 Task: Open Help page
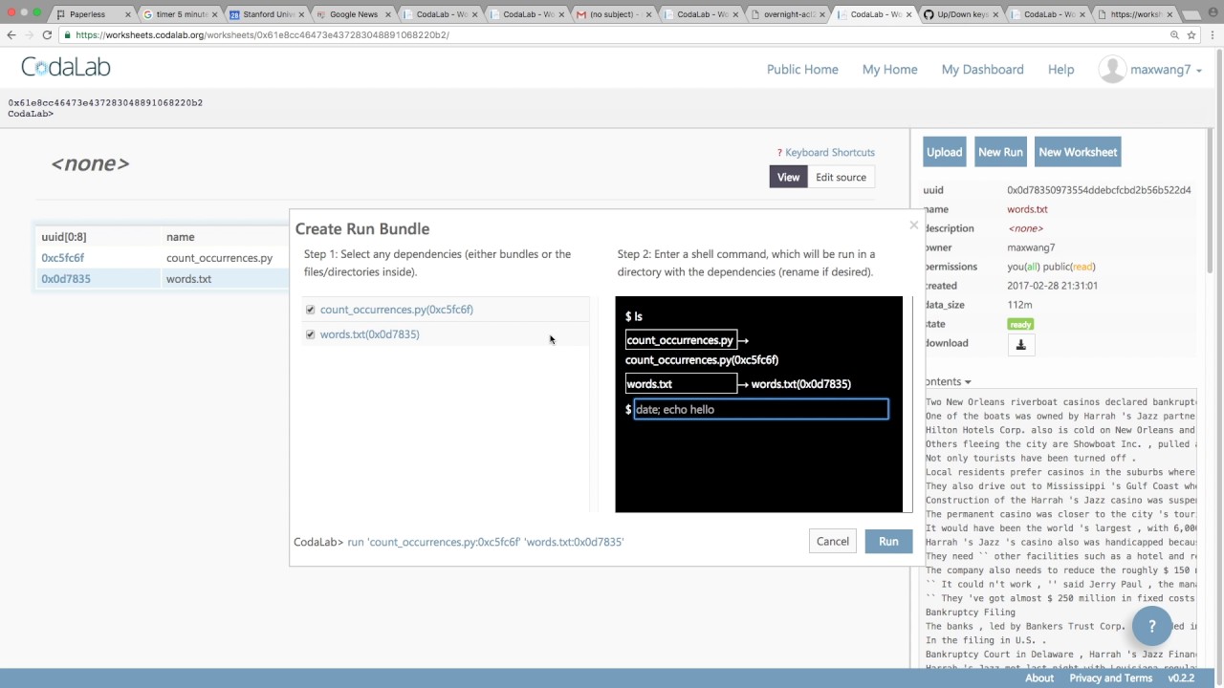pyautogui.click(x=1060, y=69)
